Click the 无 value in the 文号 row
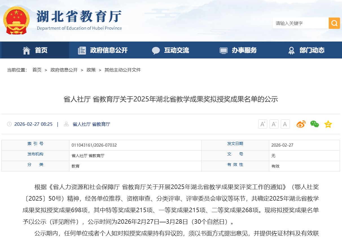 (x=273, y=156)
